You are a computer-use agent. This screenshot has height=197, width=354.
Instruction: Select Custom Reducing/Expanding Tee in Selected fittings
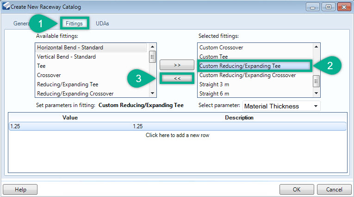point(255,66)
